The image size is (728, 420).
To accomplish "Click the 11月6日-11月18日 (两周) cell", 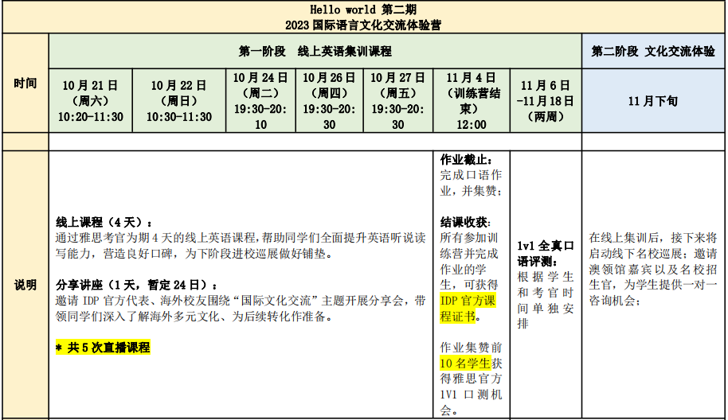I will pyautogui.click(x=546, y=101).
